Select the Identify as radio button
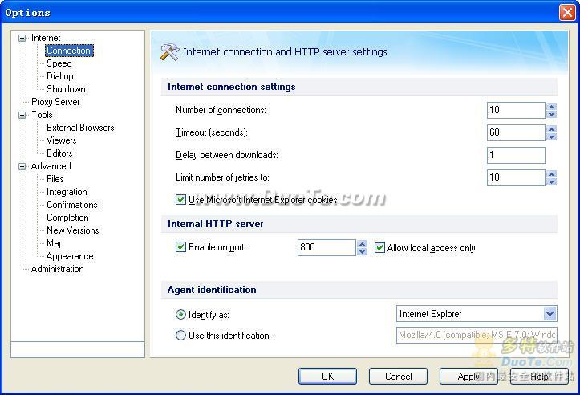The width and height of the screenshot is (580, 395). [180, 315]
